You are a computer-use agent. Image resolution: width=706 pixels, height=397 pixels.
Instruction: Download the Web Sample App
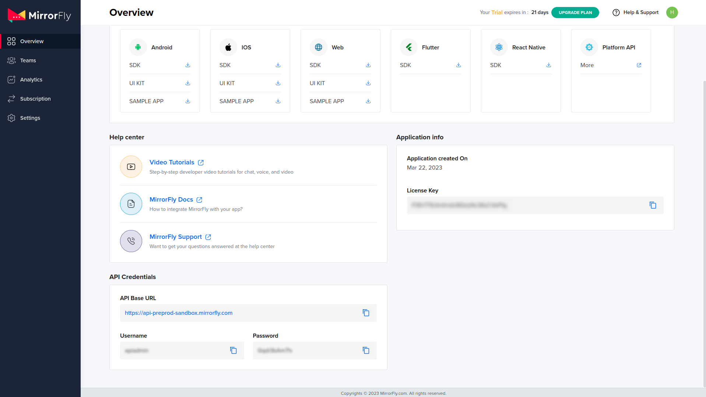click(x=368, y=101)
